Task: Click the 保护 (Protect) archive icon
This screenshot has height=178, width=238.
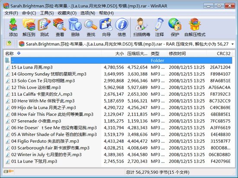Action: pos(175,27)
